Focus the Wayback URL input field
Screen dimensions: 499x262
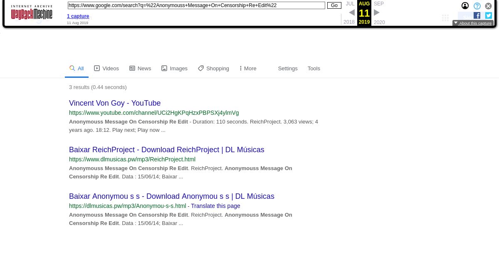click(196, 5)
